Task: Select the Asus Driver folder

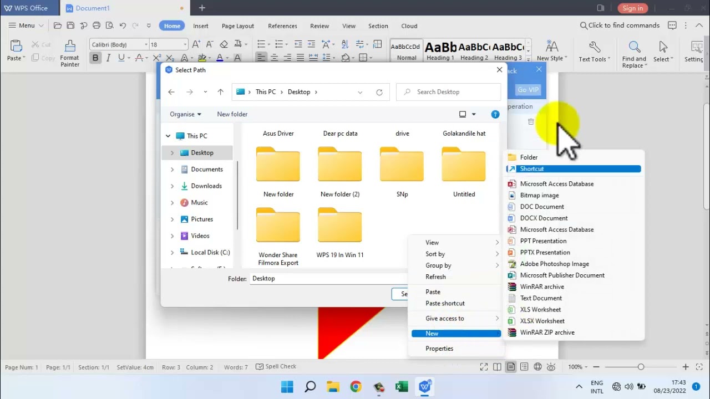Action: tap(278, 134)
